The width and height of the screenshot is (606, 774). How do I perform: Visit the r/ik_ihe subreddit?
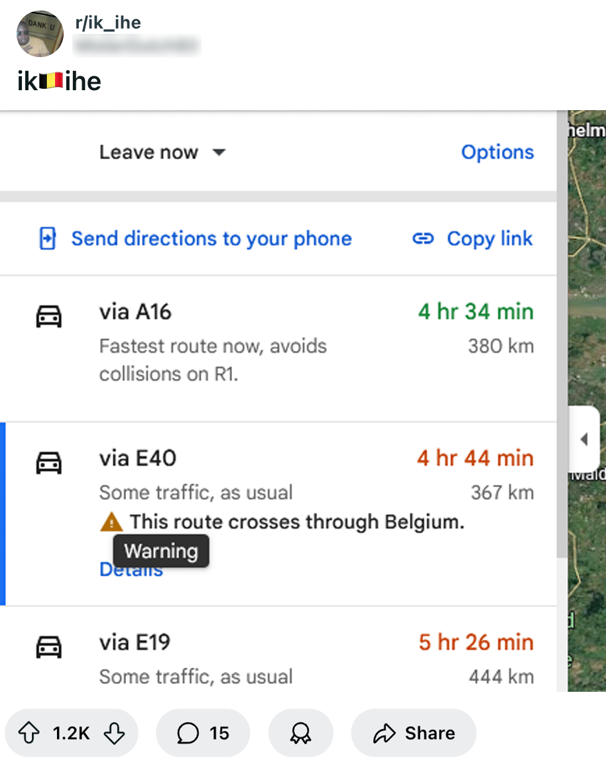pos(107,22)
